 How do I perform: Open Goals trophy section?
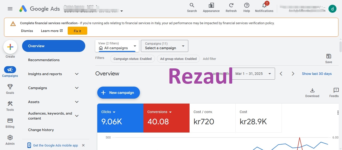pyautogui.click(x=10, y=89)
